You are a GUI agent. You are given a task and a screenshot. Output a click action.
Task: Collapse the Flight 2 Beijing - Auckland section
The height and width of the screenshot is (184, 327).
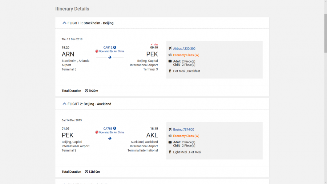(x=65, y=104)
